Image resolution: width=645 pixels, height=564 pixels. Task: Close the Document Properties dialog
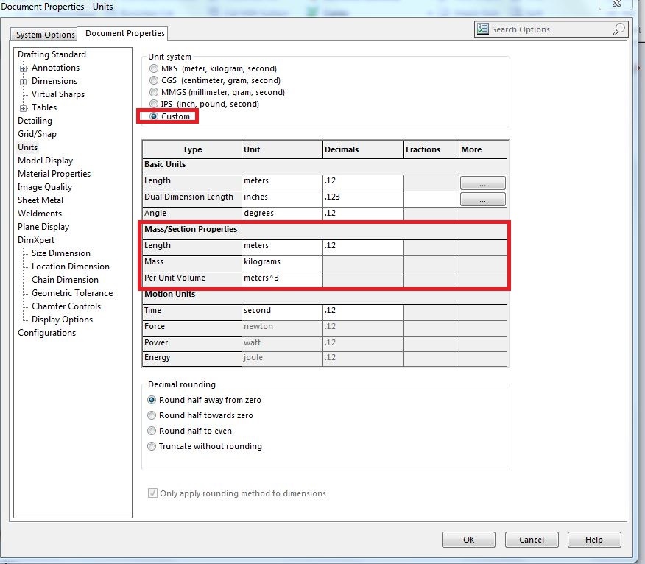(616, 4)
